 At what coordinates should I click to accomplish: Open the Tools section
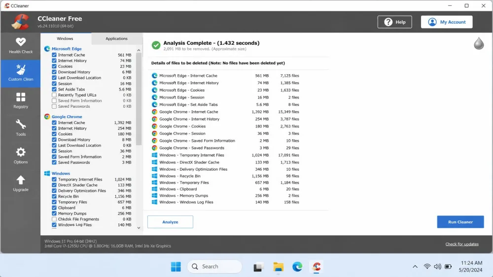(x=21, y=128)
